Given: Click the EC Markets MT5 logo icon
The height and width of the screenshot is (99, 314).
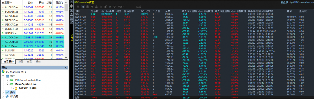Looking at the screenshot, I should pos(3,72).
